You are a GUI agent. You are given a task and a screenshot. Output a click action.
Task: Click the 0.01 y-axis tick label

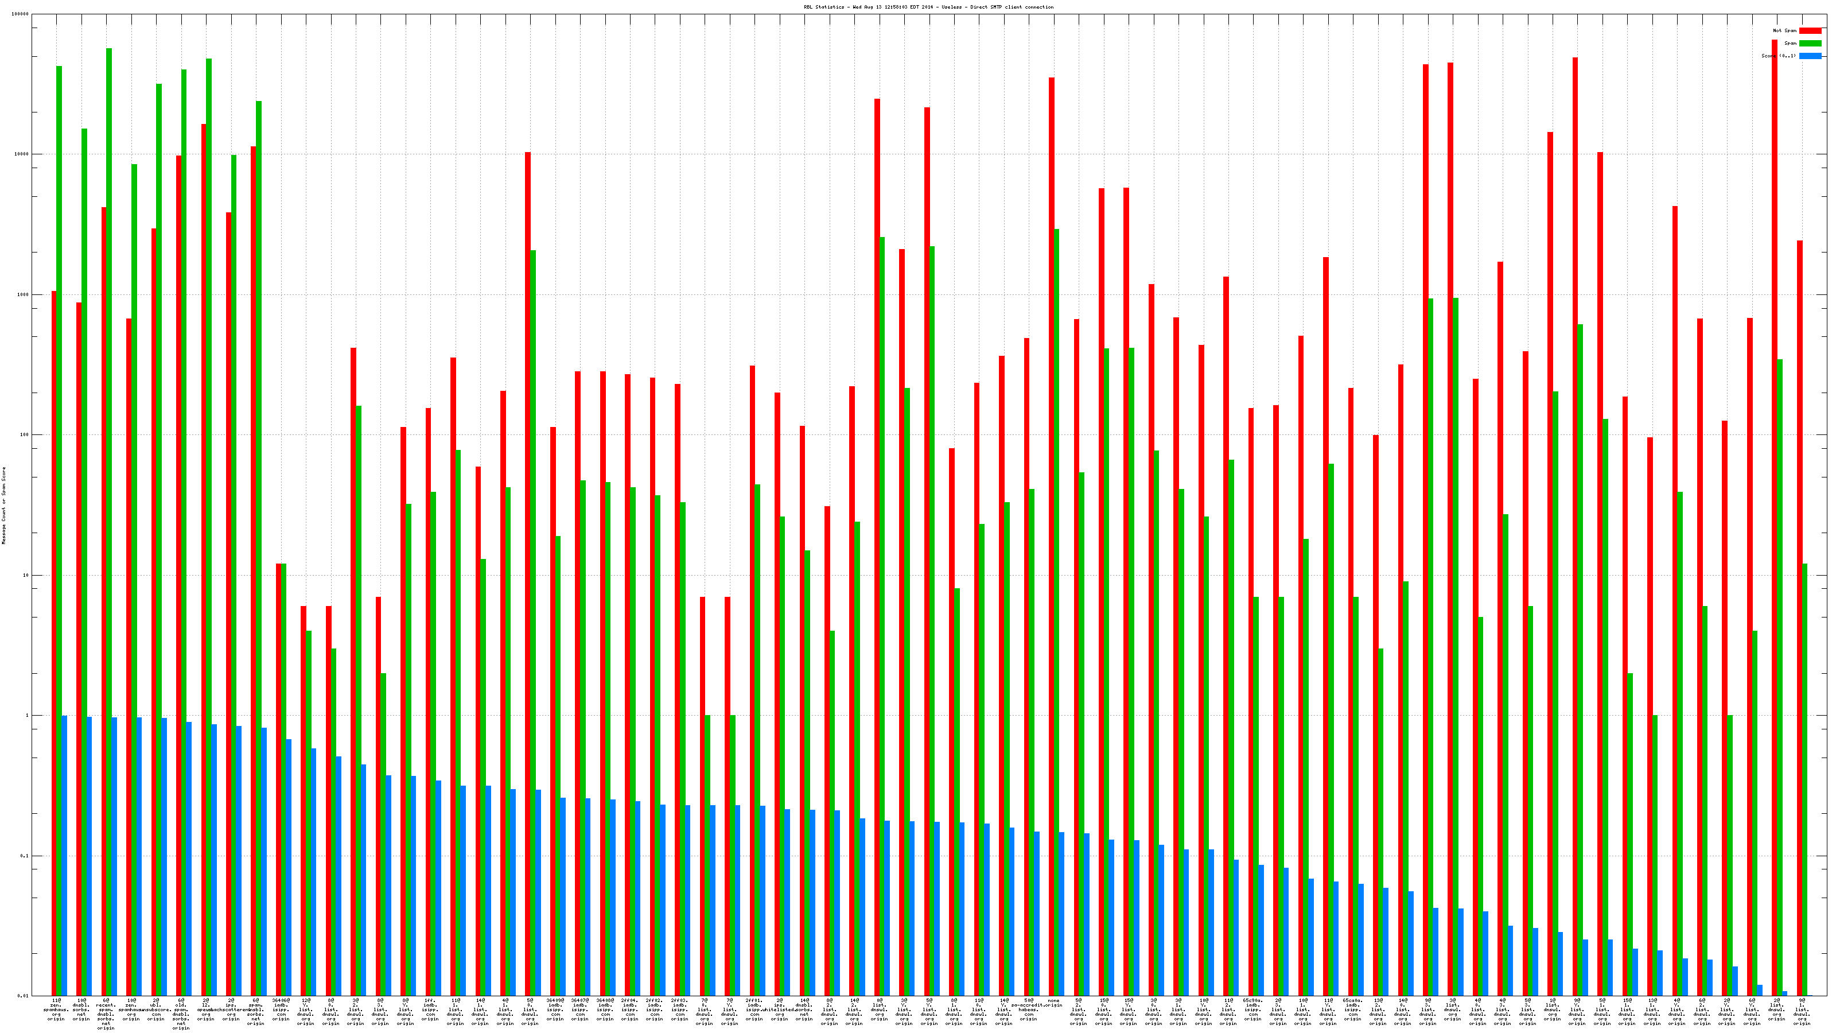pyautogui.click(x=24, y=996)
